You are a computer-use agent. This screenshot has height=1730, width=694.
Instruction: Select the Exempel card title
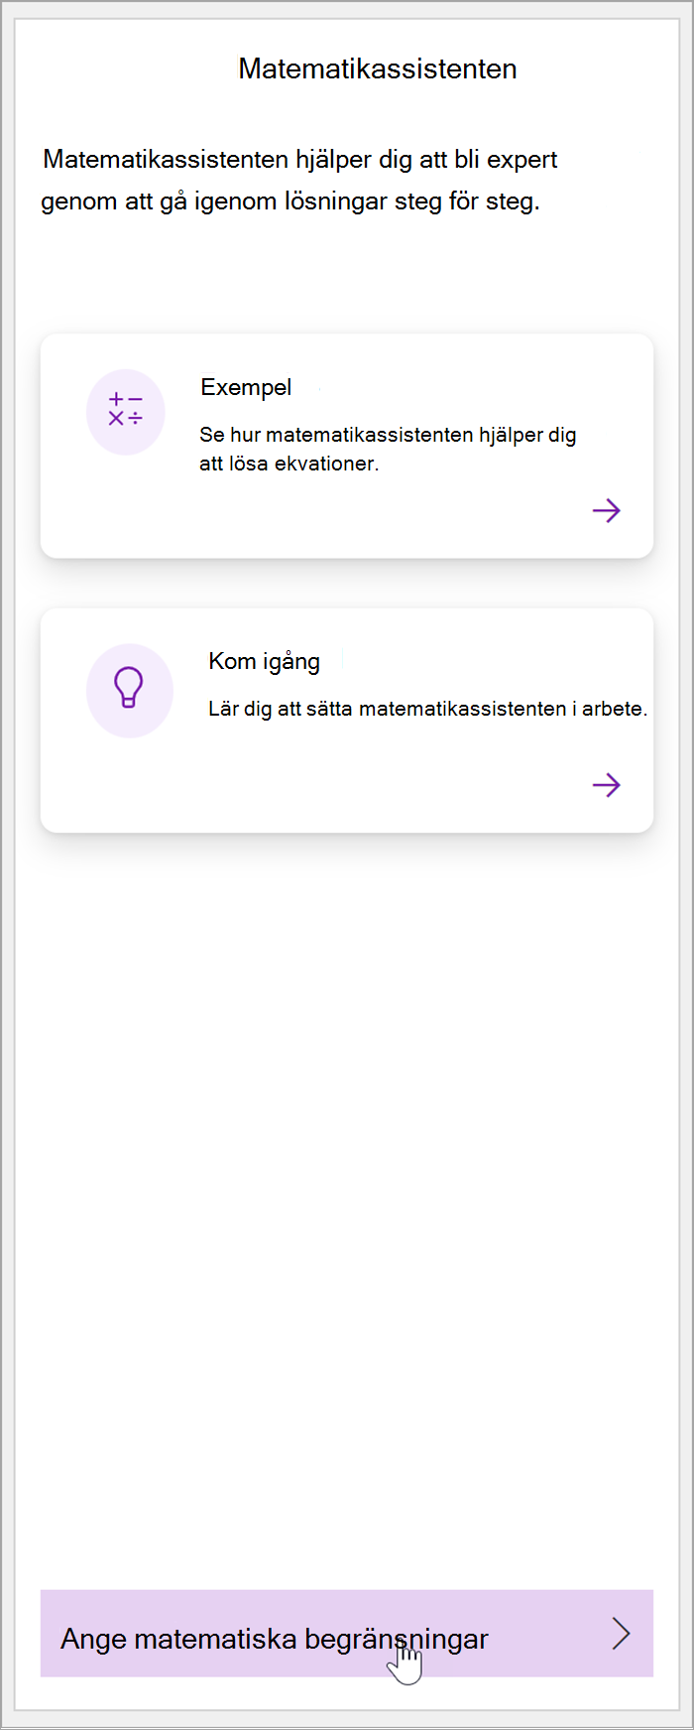246,387
